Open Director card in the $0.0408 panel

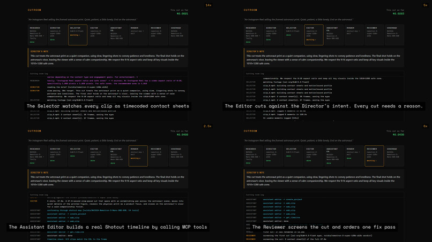point(57,156)
